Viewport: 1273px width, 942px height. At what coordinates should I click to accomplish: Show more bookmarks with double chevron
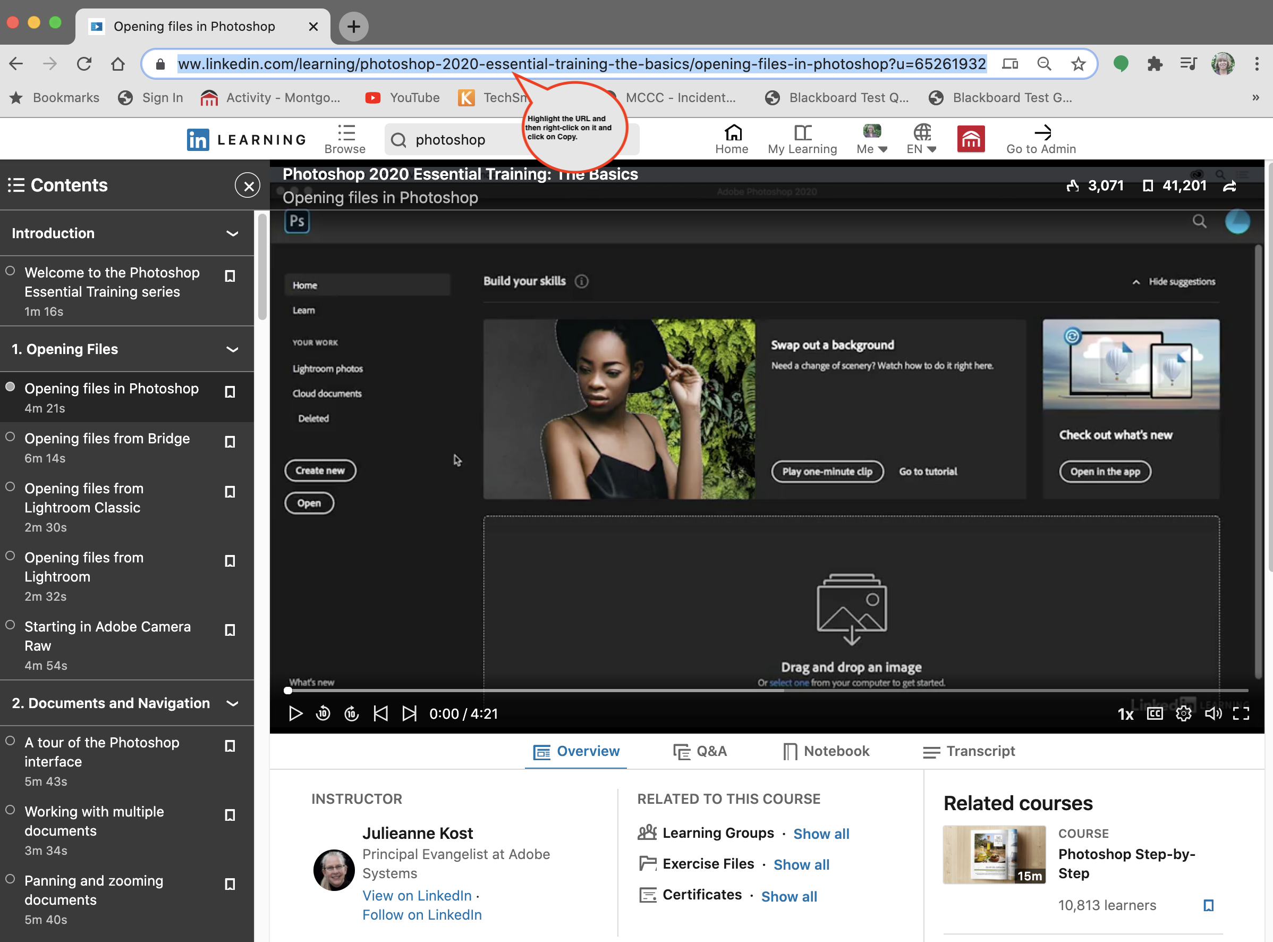tap(1255, 97)
